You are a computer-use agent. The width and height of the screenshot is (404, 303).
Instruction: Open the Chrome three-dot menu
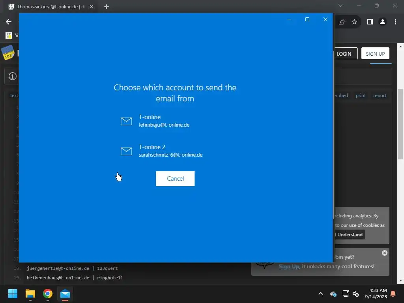[x=395, y=22]
